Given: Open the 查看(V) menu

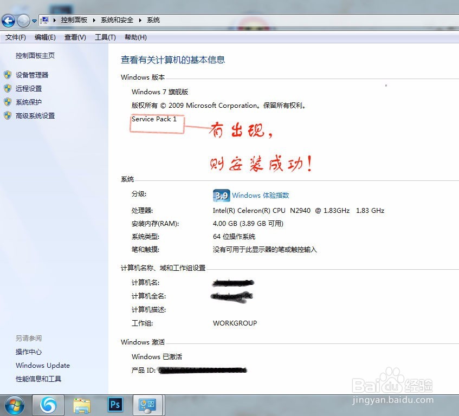Looking at the screenshot, I should (75, 37).
